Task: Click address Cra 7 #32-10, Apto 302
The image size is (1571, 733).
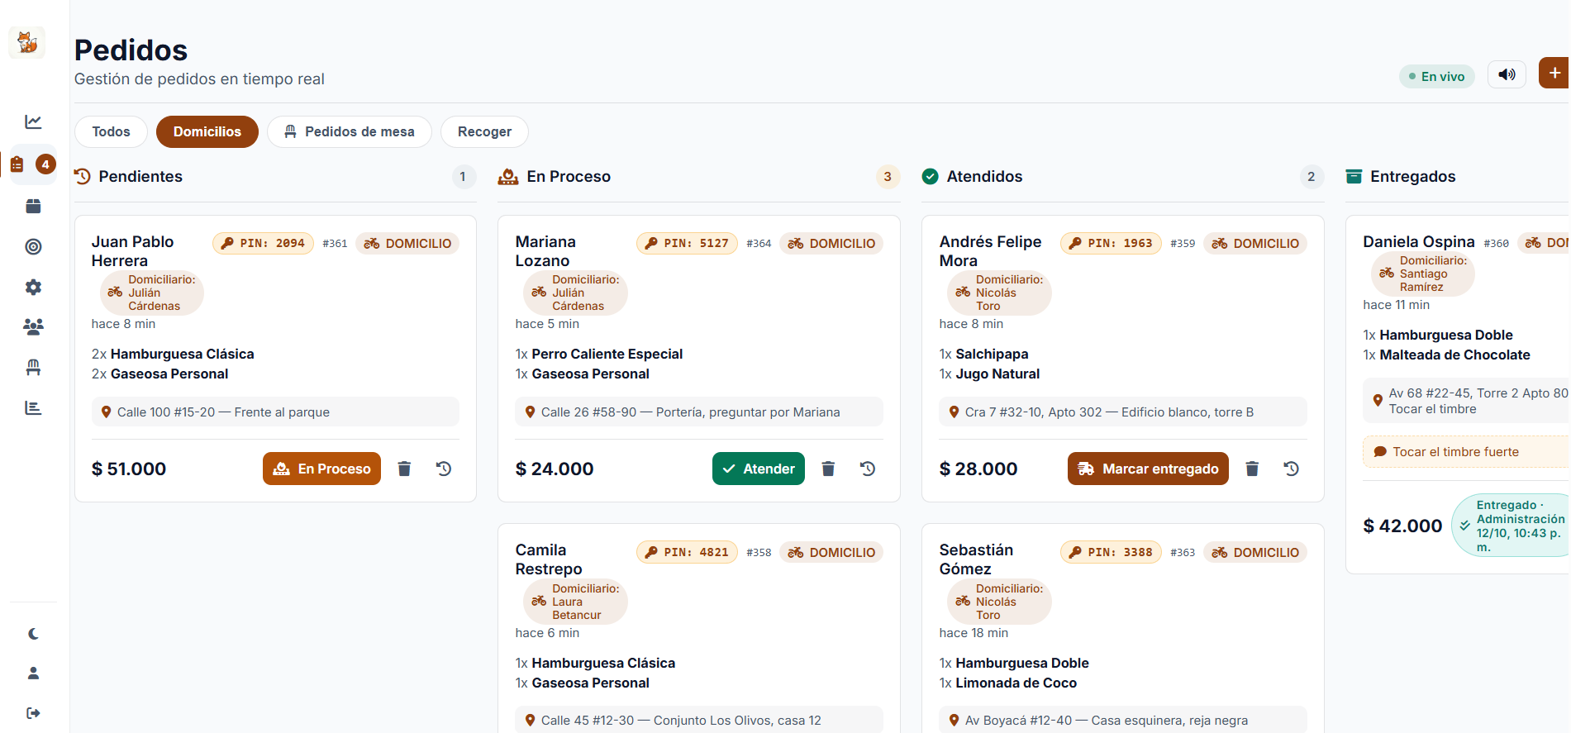Action: [1123, 412]
